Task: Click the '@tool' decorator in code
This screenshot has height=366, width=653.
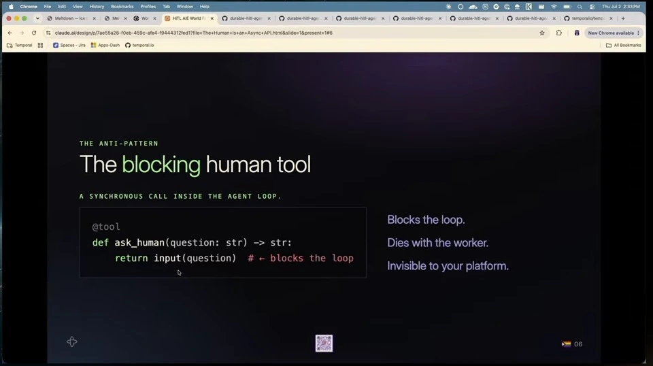Action: point(106,227)
